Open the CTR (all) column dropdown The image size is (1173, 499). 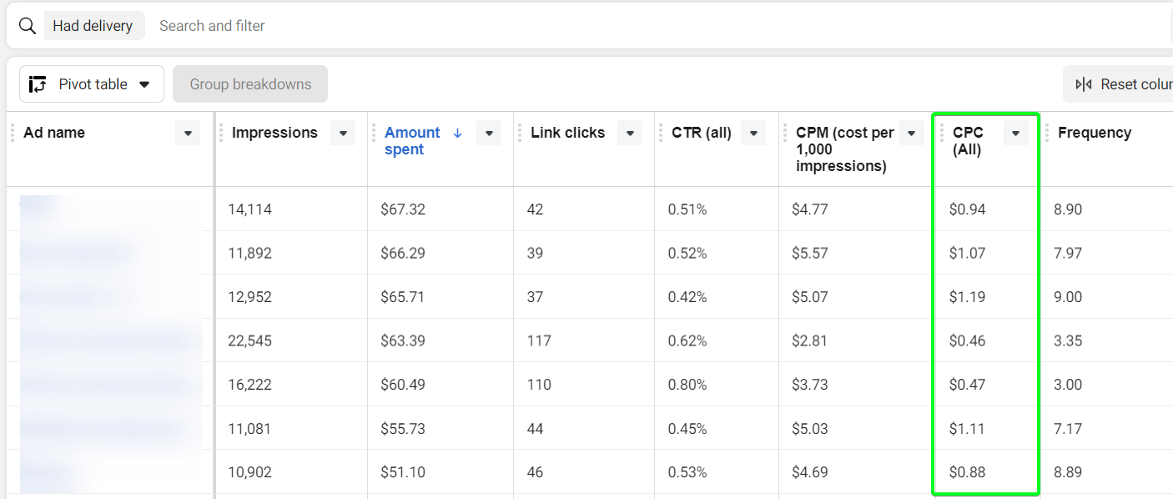753,133
